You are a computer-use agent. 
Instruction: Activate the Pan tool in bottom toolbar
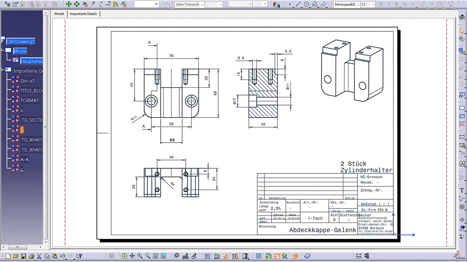[132, 256]
